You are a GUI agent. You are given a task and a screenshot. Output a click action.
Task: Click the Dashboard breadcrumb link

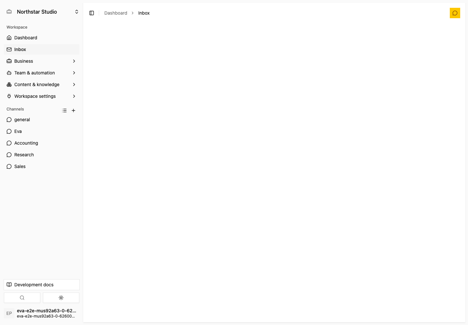(116, 13)
